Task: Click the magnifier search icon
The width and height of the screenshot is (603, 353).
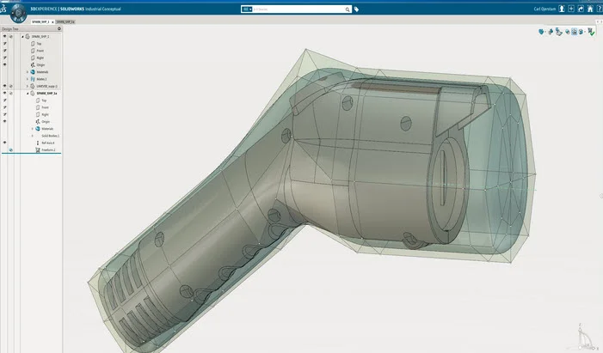Action: [348, 9]
